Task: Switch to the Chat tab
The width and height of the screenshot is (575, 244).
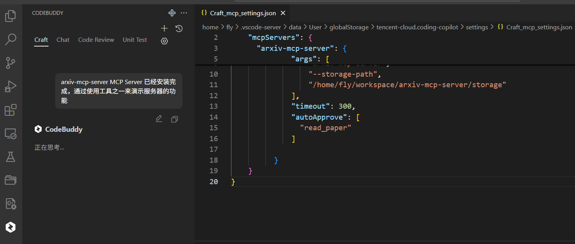Action: pos(63,40)
